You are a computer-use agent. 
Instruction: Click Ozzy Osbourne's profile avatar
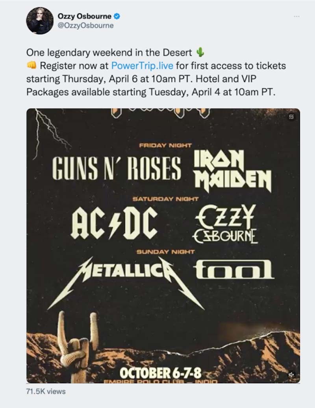(x=40, y=20)
